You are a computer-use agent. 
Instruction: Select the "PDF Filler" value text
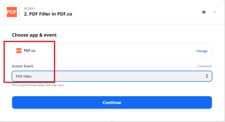point(24,76)
